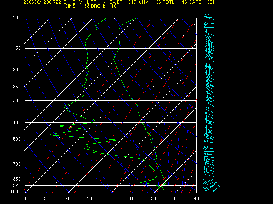Screen dimensions: 273x204
Task: Click the 0 temperature axis label
Action: coord(110,199)
